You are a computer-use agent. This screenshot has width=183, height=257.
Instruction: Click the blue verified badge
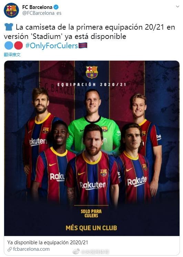tap(56, 7)
